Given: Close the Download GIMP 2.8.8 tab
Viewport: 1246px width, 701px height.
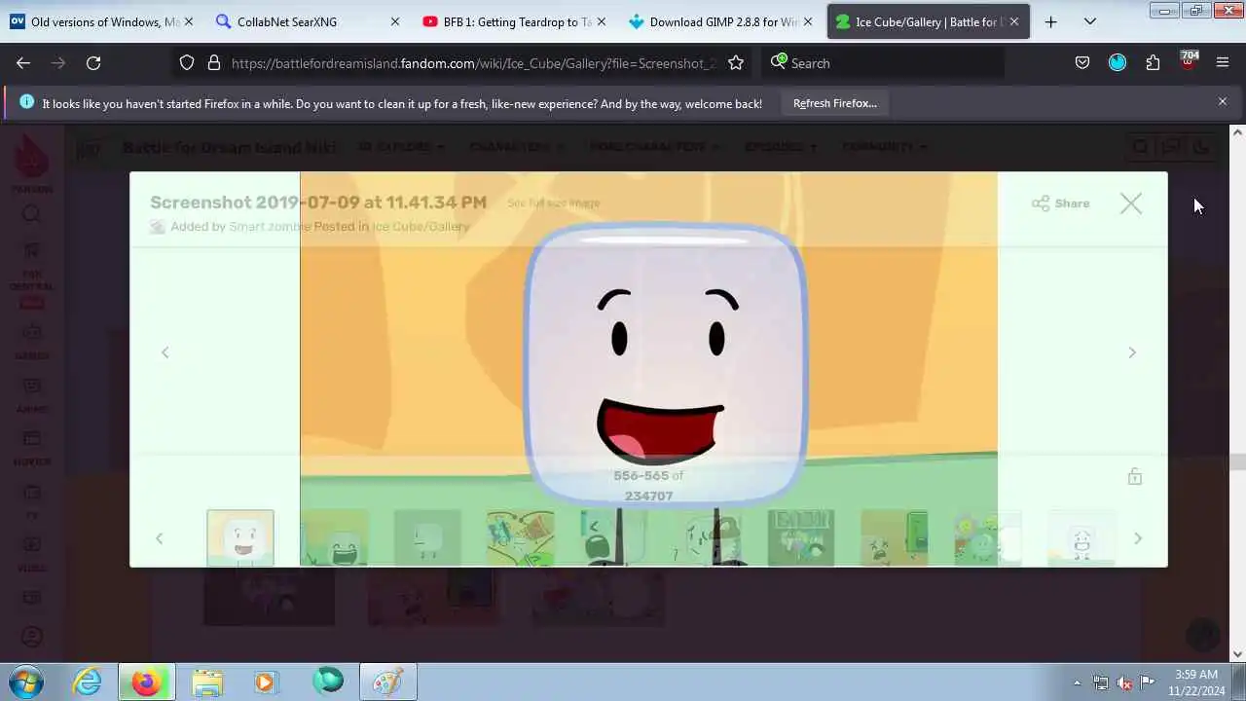Looking at the screenshot, I should click(x=807, y=21).
